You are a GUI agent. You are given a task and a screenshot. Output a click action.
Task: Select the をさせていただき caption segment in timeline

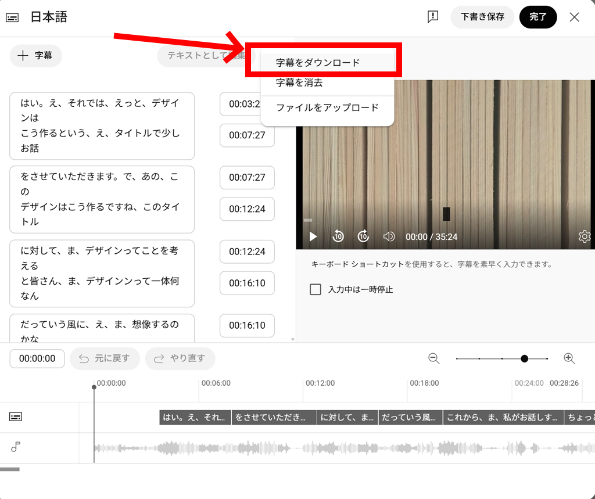pyautogui.click(x=274, y=417)
